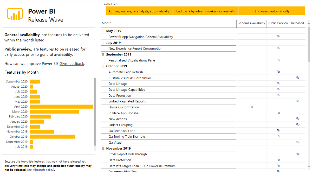Toggle 'End users by admins, makers, or analysts' filter
This screenshot has height=175, width=312.
205,11
